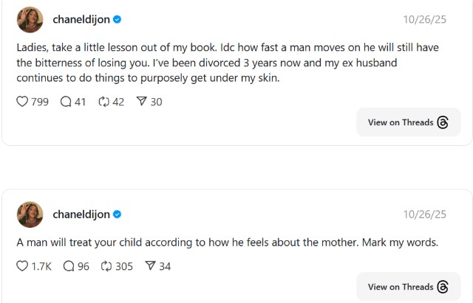
Task: Open replies on the second post
Action: (x=69, y=266)
